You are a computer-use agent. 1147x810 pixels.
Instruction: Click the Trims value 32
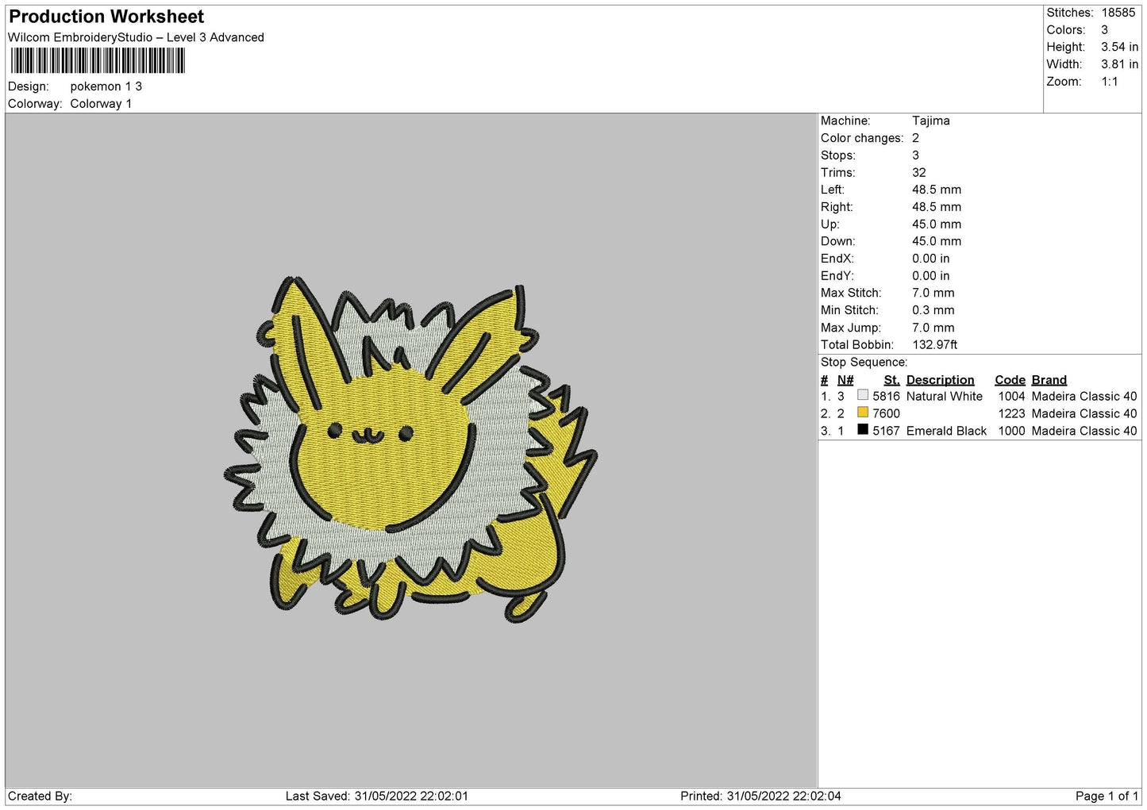(919, 172)
